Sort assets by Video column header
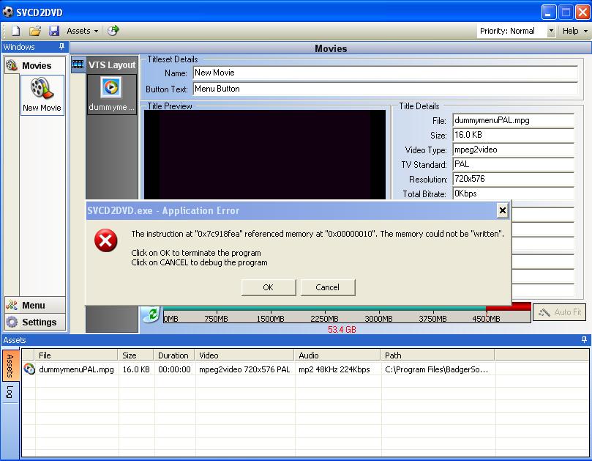This screenshot has height=461, width=592. pos(244,355)
